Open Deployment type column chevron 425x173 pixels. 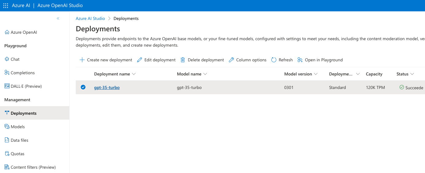358,74
